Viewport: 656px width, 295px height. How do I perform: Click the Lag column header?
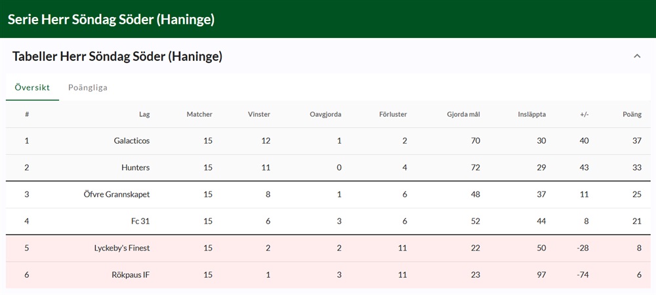click(144, 114)
